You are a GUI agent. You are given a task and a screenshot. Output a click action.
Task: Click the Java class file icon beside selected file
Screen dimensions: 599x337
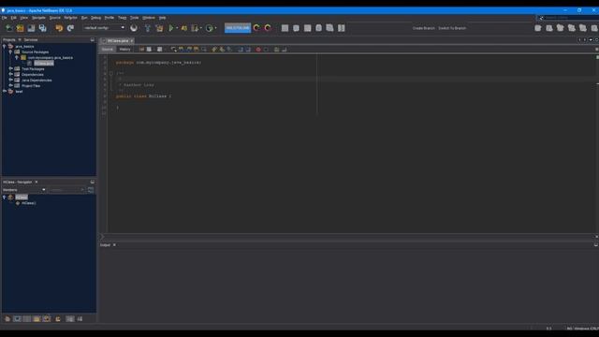(x=29, y=63)
